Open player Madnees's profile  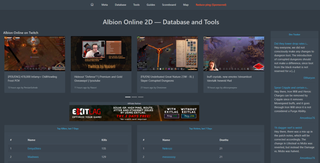[x=33, y=157]
